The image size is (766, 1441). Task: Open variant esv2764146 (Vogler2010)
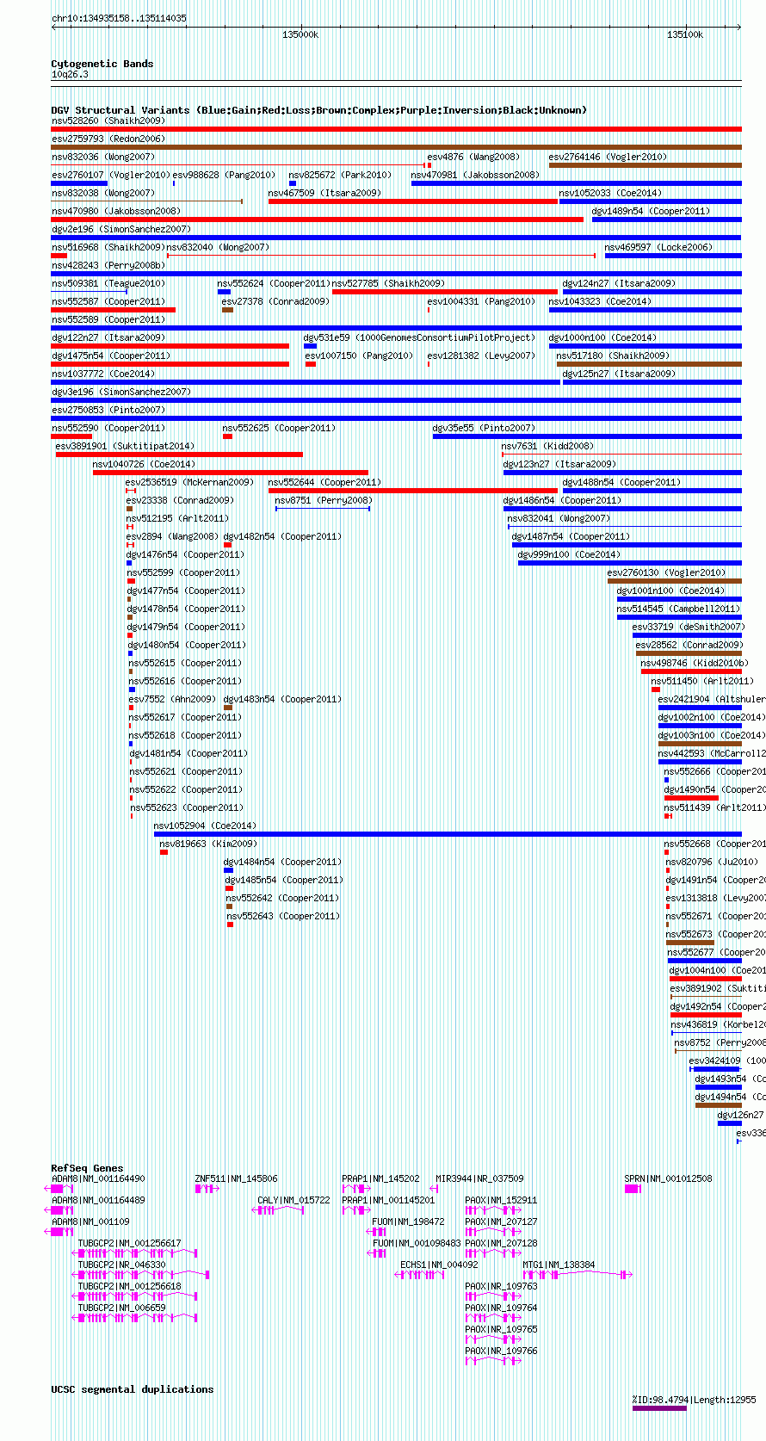[608, 157]
